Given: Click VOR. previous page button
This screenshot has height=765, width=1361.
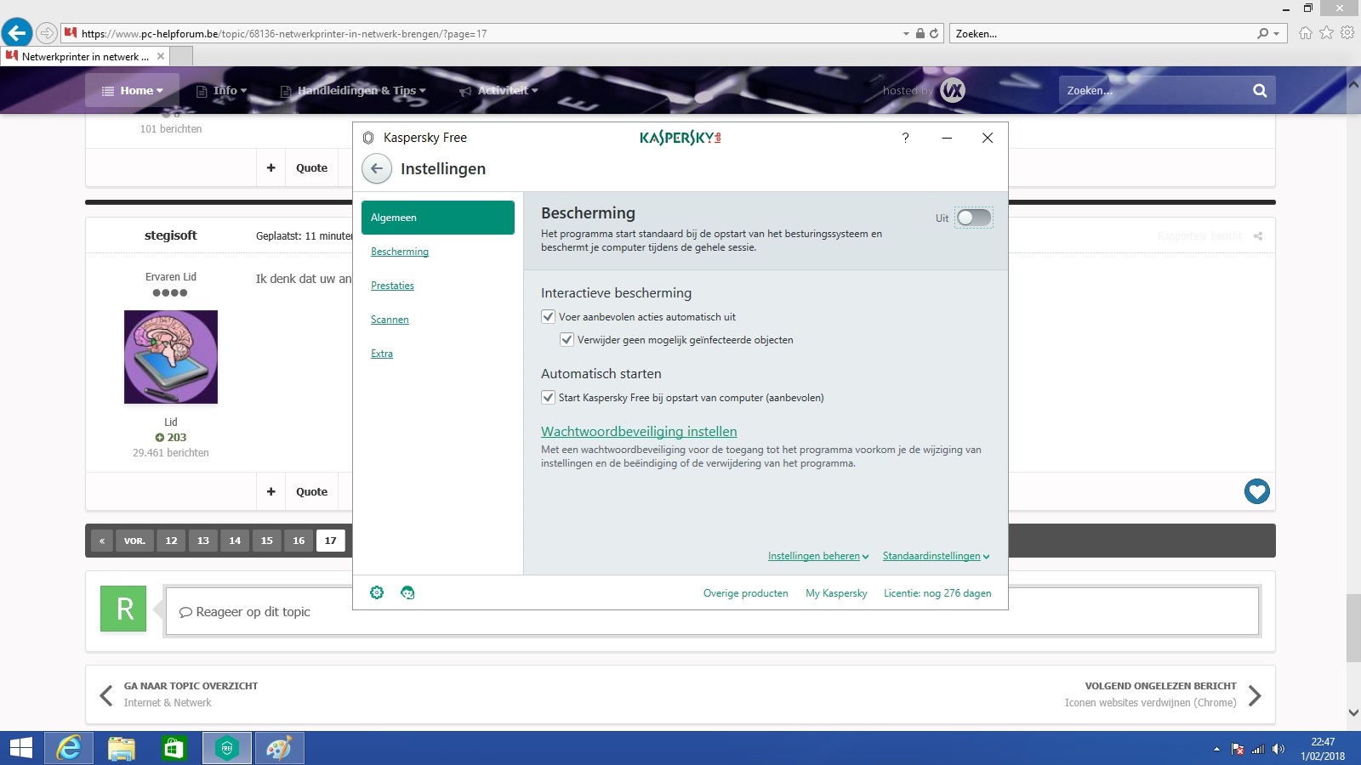Looking at the screenshot, I should (134, 541).
